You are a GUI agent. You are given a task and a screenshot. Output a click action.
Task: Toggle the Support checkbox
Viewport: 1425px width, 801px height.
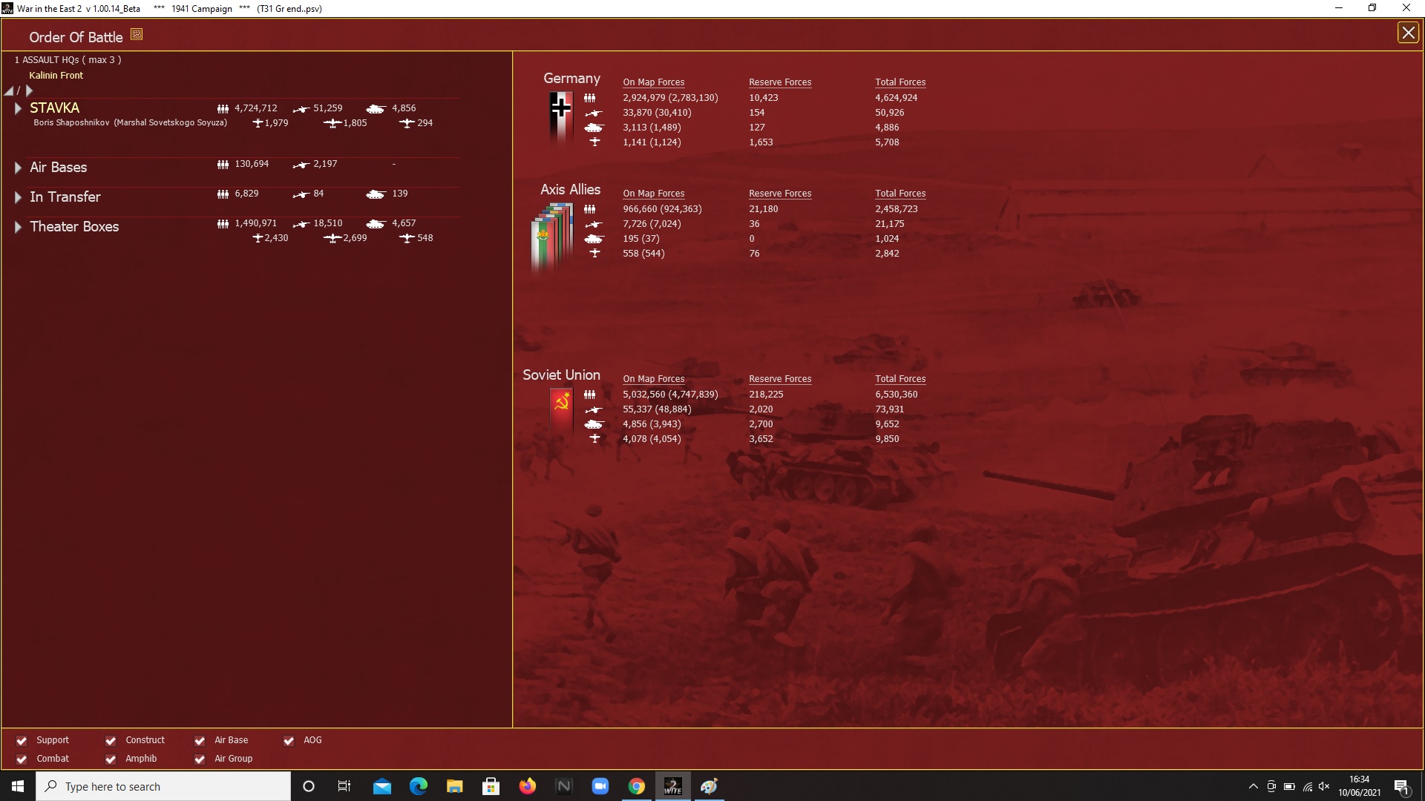click(22, 740)
